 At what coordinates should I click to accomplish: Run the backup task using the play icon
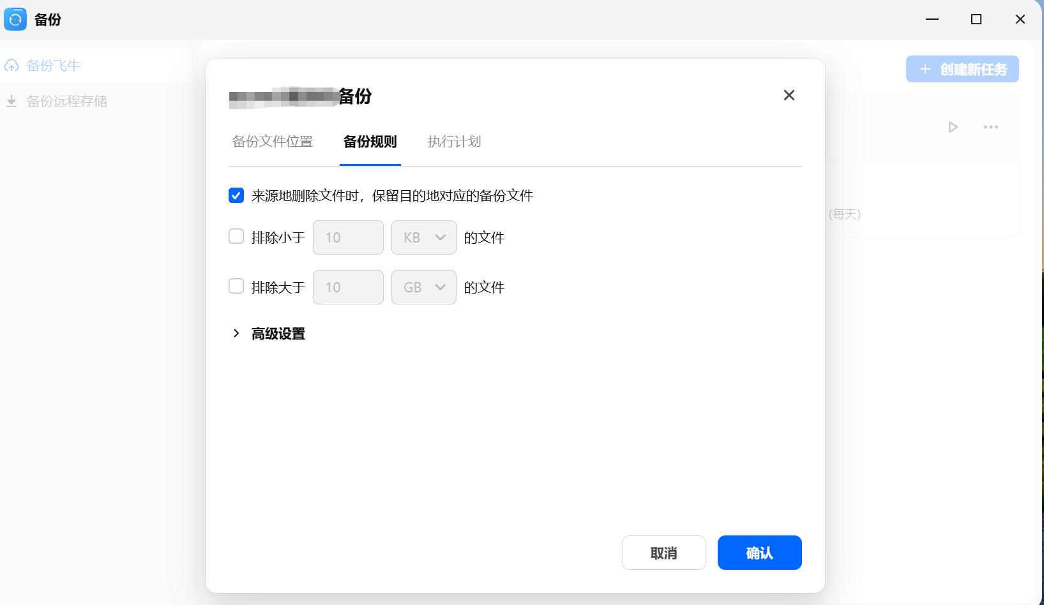953,127
